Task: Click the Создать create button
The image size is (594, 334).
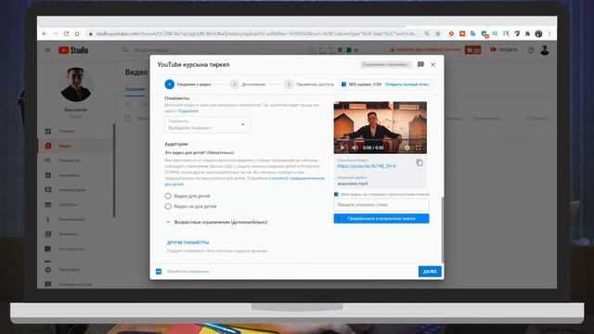Action: pyautogui.click(x=504, y=49)
